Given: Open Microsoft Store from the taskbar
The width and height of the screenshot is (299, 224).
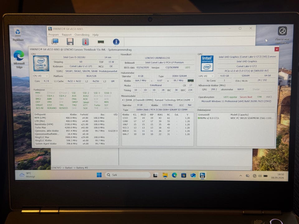Looking at the screenshot, I should coord(184,175).
